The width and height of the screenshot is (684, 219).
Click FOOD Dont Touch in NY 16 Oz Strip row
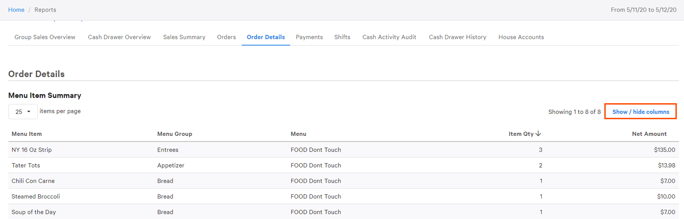tap(316, 150)
